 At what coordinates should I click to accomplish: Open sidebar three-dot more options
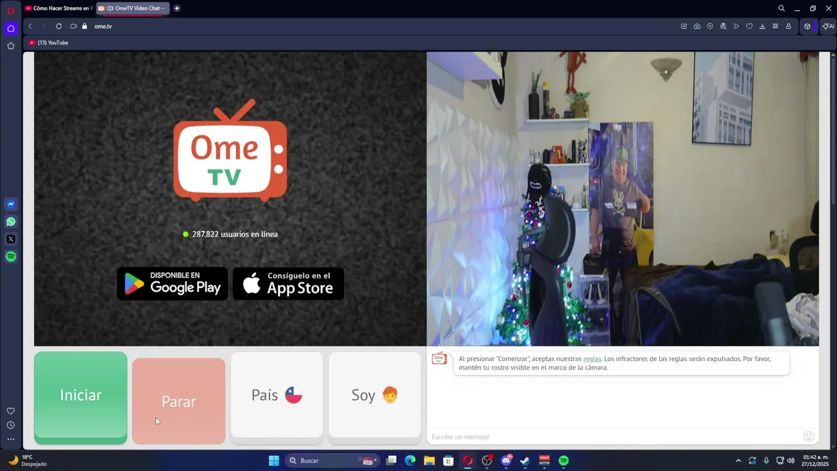point(10,439)
